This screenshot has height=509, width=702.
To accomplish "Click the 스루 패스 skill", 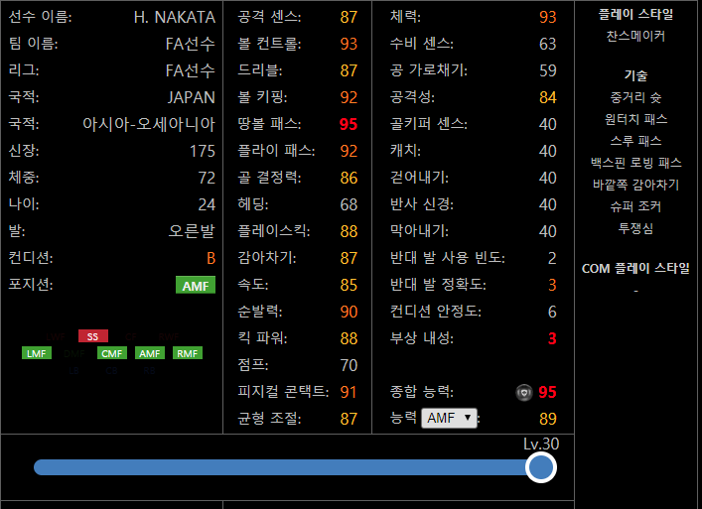I will (x=635, y=141).
